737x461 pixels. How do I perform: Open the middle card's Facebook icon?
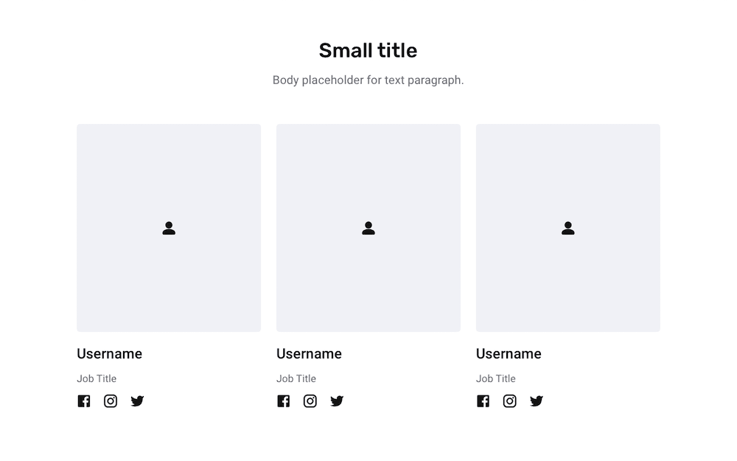click(x=284, y=401)
